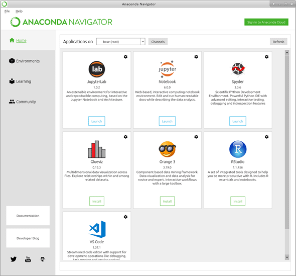
Task: Open the Twitter link icon
Action: coord(14,259)
